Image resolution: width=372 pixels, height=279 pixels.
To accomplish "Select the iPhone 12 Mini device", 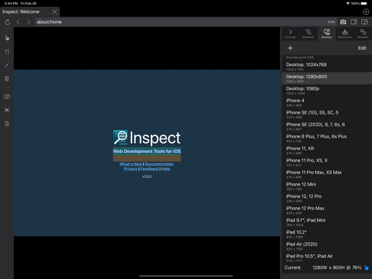I will pos(327,186).
